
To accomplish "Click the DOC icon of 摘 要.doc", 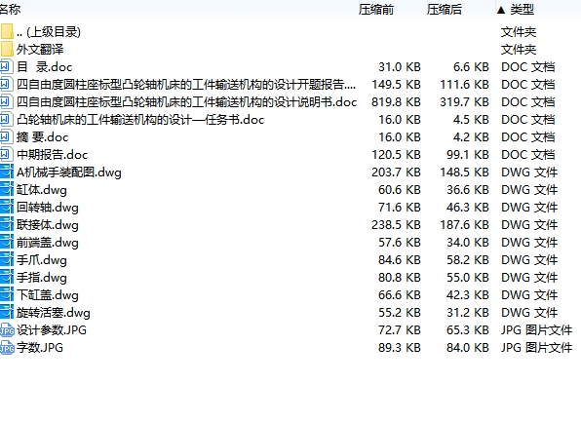I will click(x=6, y=137).
